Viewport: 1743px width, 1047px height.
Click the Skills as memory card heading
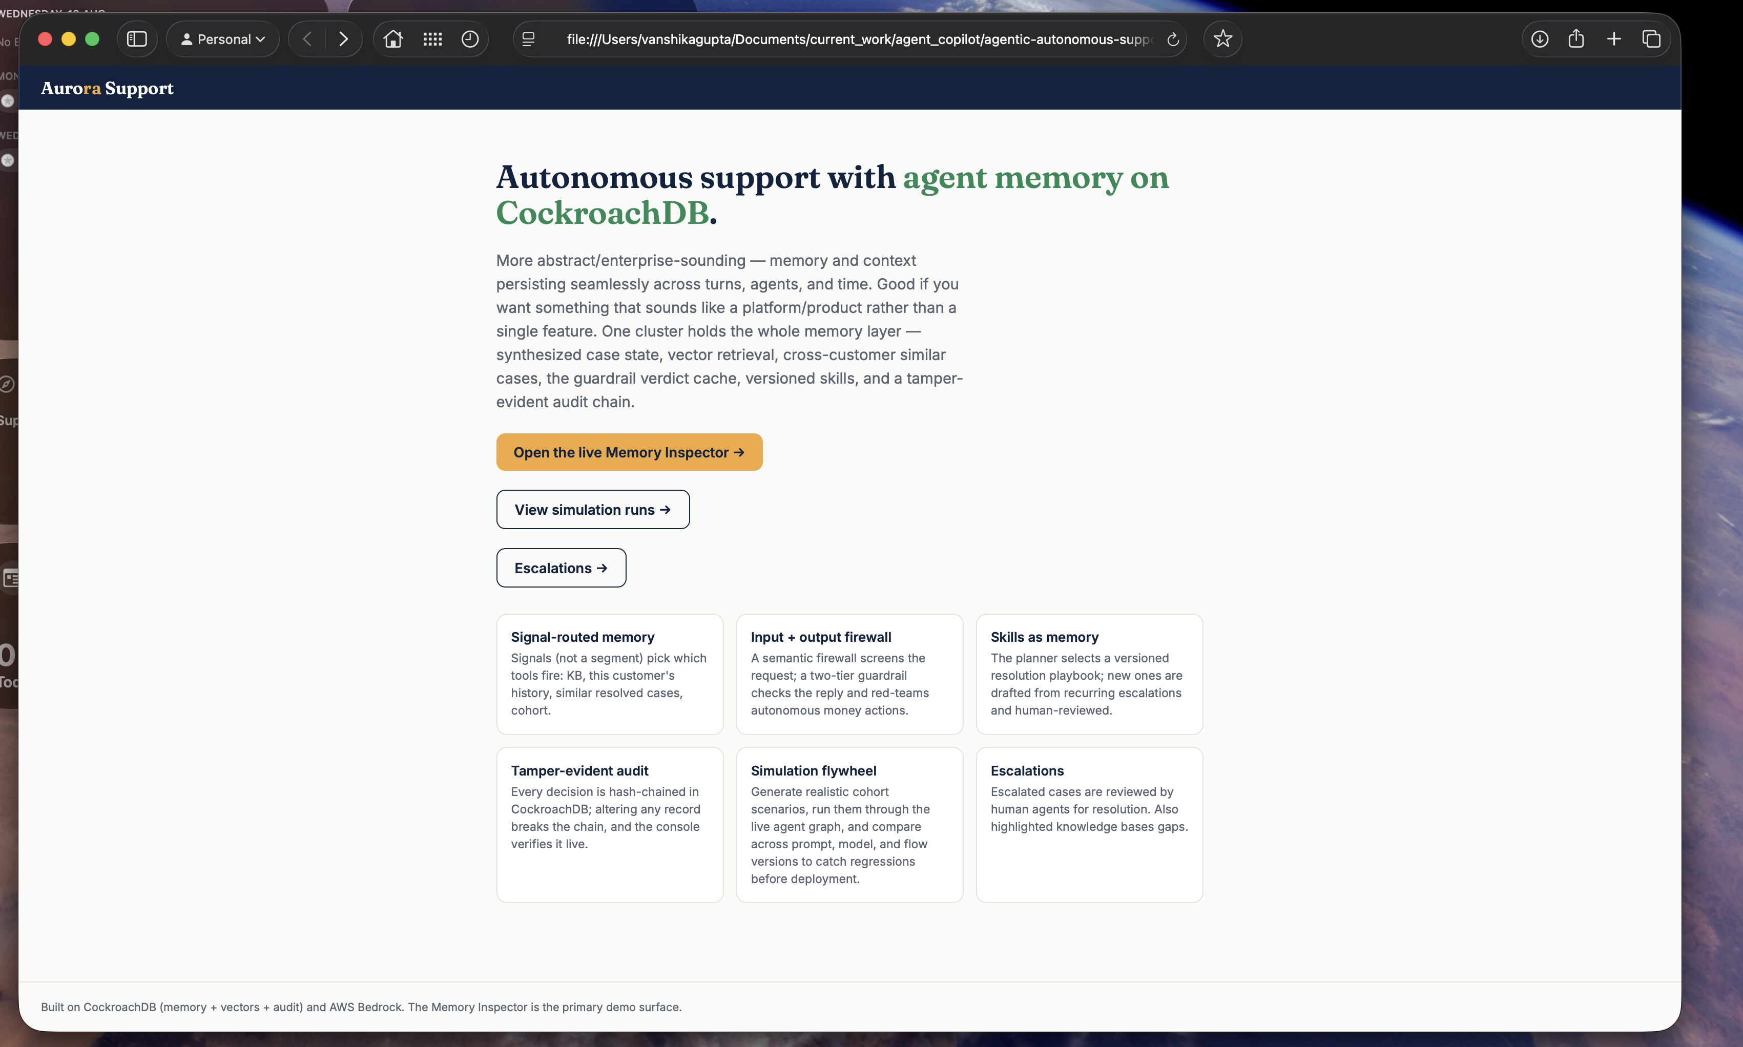(1044, 637)
